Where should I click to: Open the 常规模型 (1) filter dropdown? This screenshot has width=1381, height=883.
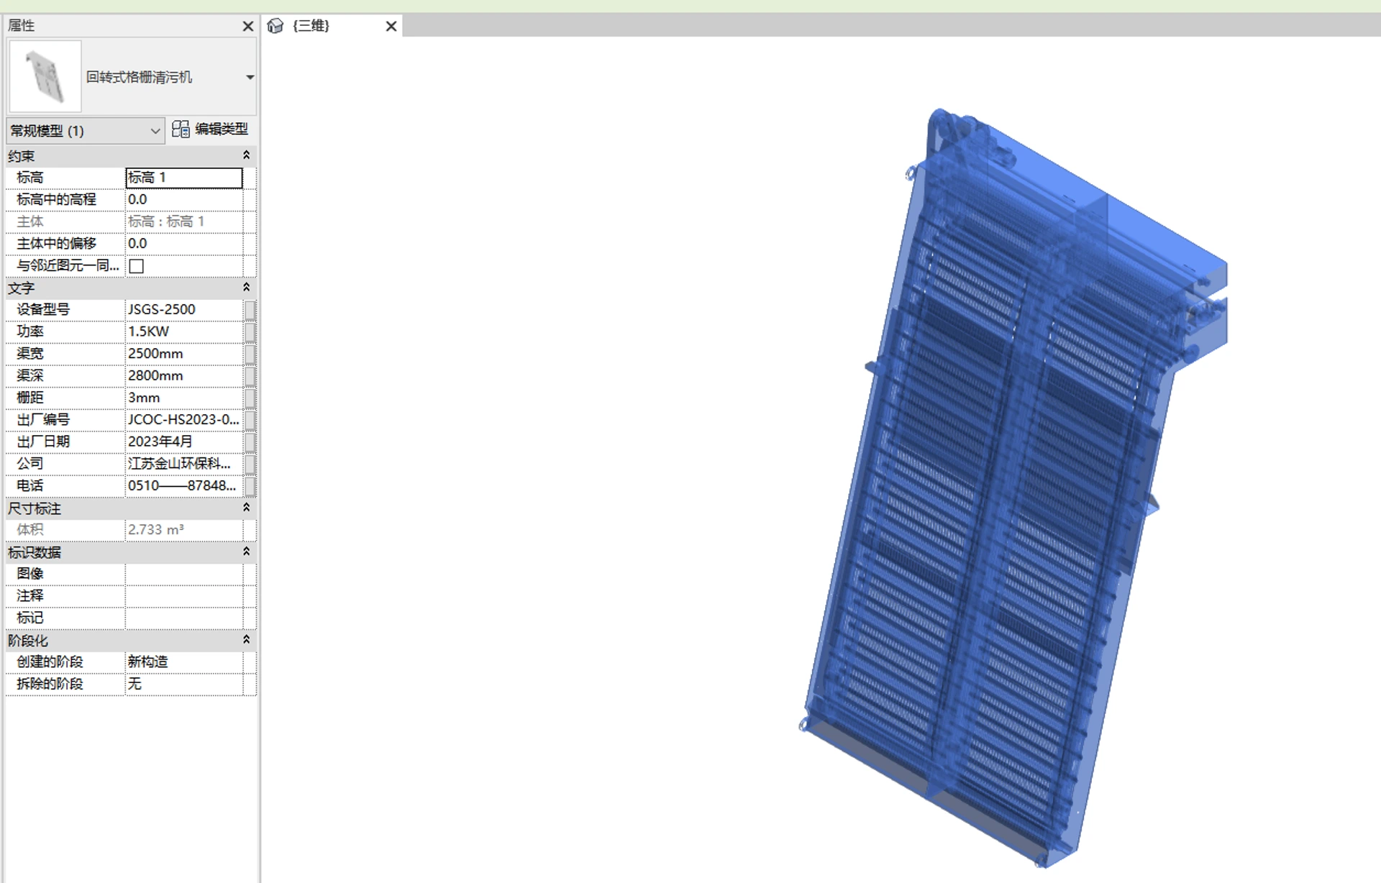[x=85, y=131]
